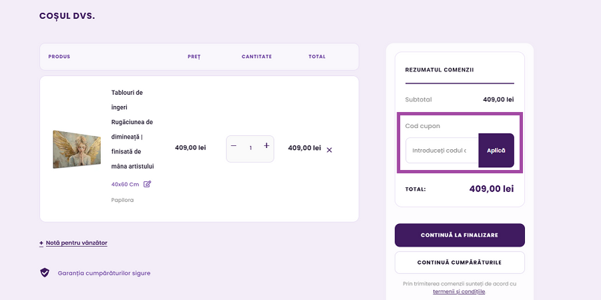601x300 pixels.
Task: Remove product using the X icon
Action: 329,150
